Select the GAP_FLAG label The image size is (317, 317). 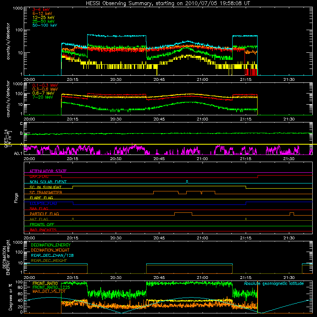click(39, 176)
